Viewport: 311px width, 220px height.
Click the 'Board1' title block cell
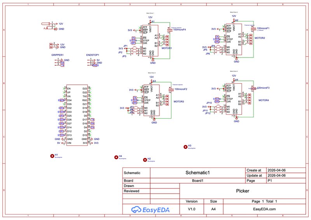click(197, 181)
